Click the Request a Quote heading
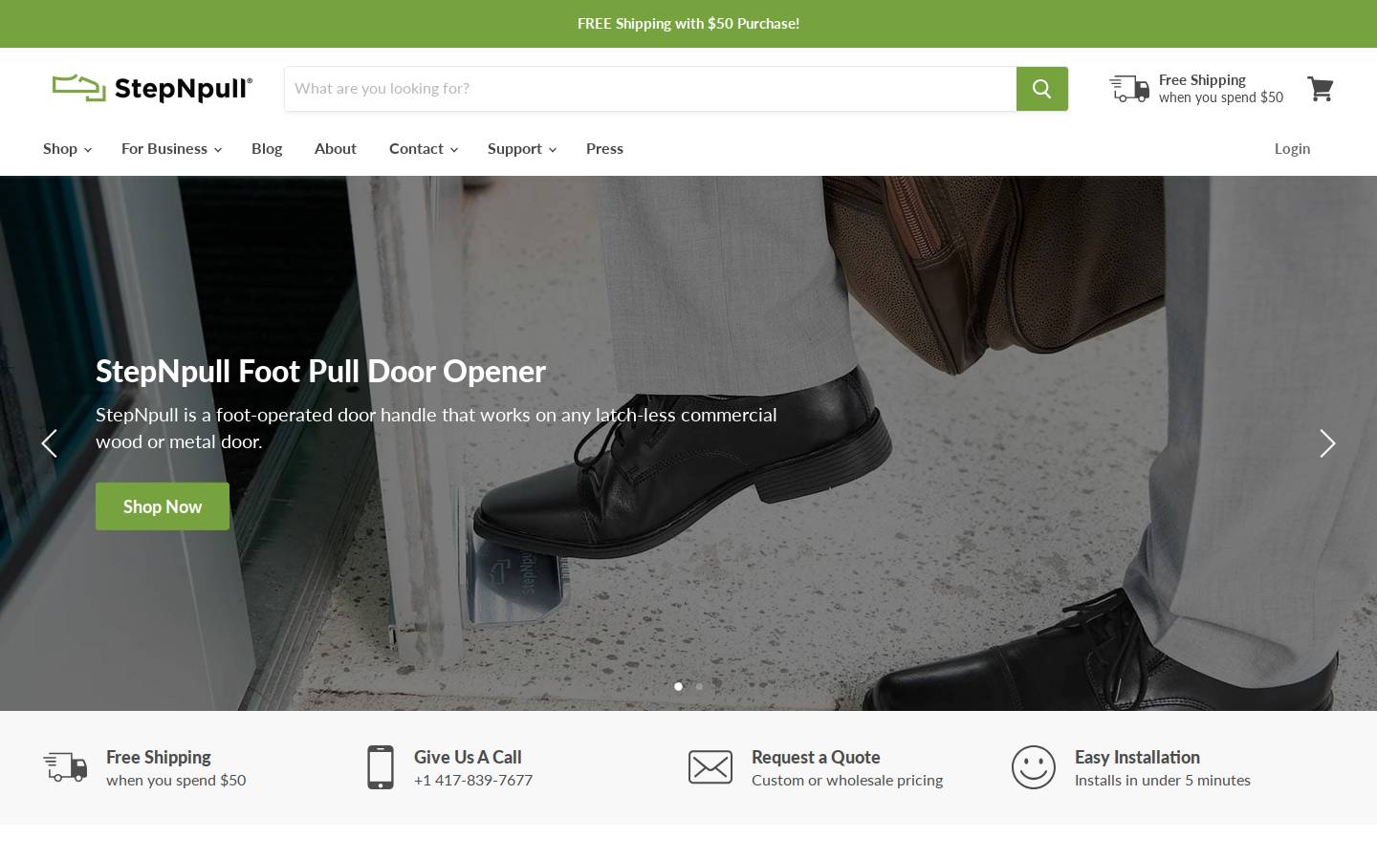1377x860 pixels. pos(816,757)
